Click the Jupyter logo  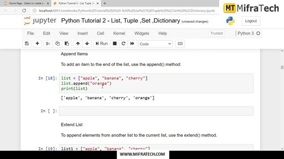(40, 21)
